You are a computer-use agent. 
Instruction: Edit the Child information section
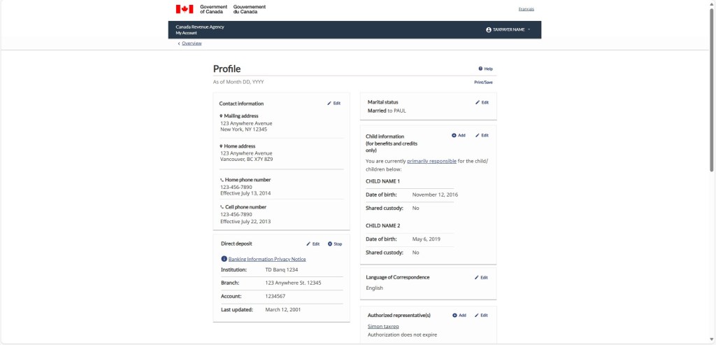[x=482, y=135]
